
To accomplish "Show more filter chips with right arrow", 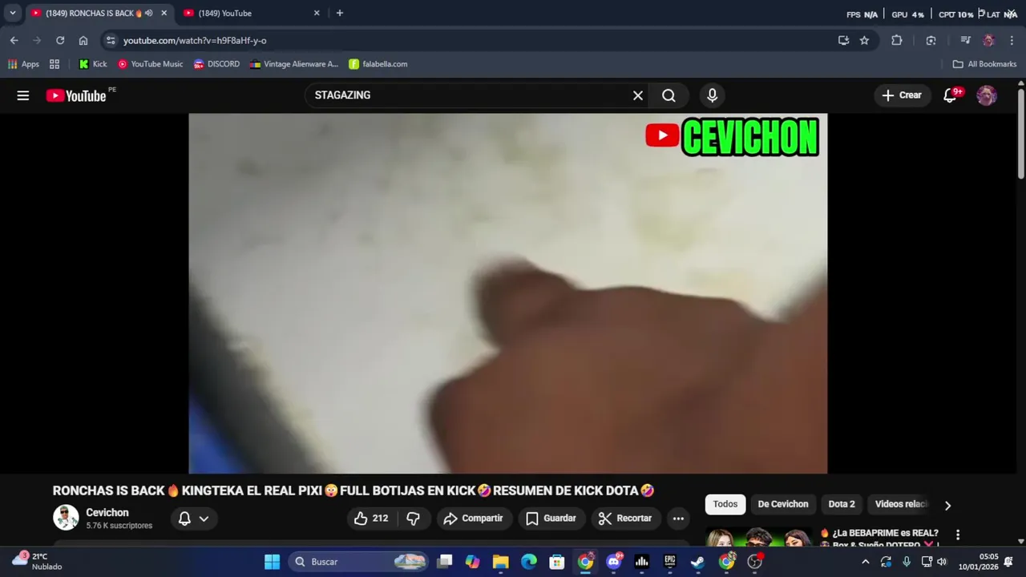I will point(947,505).
